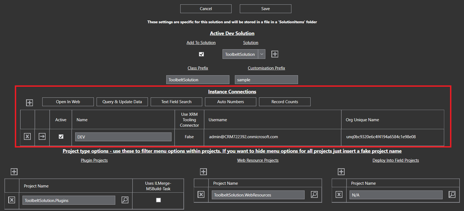Enable Uses ILMerge-MSBuild-Task checkbox
This screenshot has width=464, height=211.
(158, 200)
